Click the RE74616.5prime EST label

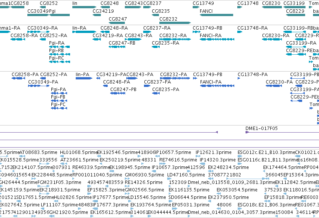178,160
